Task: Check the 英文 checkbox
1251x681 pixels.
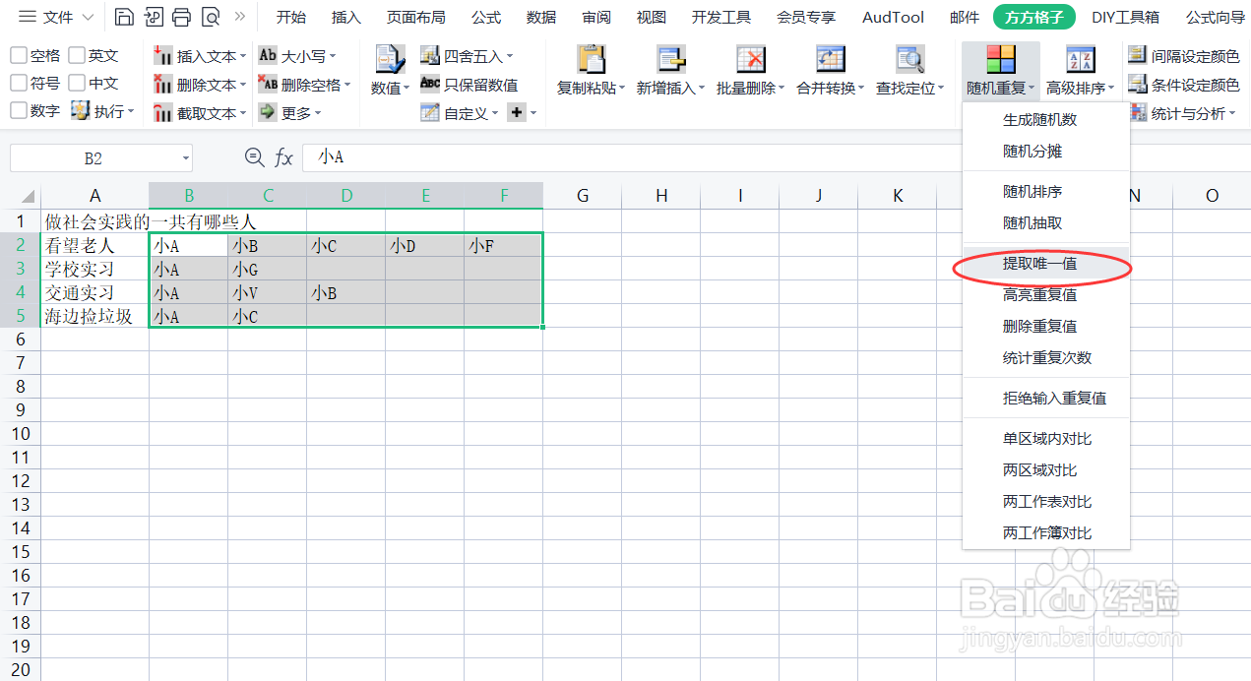Action: (x=77, y=56)
